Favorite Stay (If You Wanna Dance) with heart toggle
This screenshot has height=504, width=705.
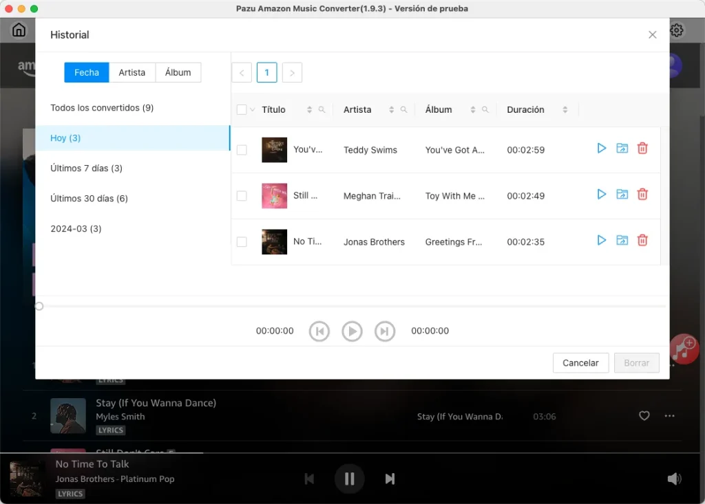644,416
